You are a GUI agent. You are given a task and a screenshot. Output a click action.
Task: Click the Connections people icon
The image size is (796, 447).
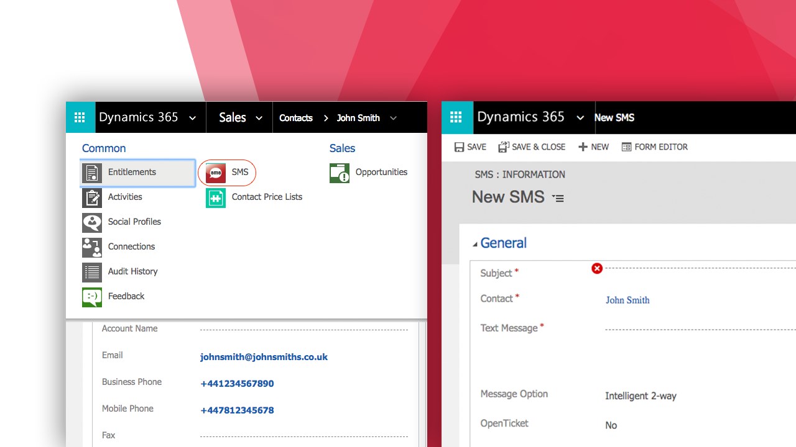[x=92, y=247]
